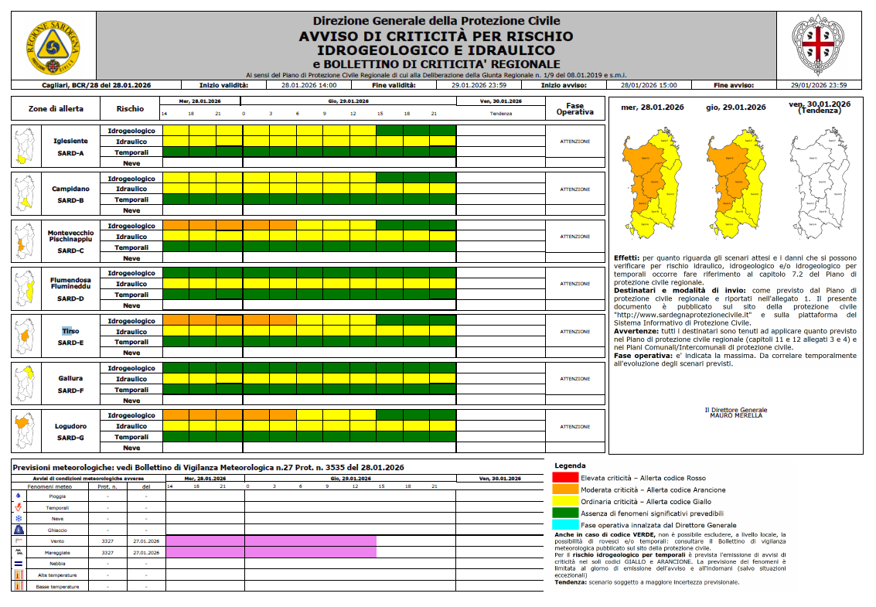Viewport: 876px width, 607px height.
Task: Click the ATTENZIONE phase cell for Campidano
Action: pyautogui.click(x=574, y=189)
